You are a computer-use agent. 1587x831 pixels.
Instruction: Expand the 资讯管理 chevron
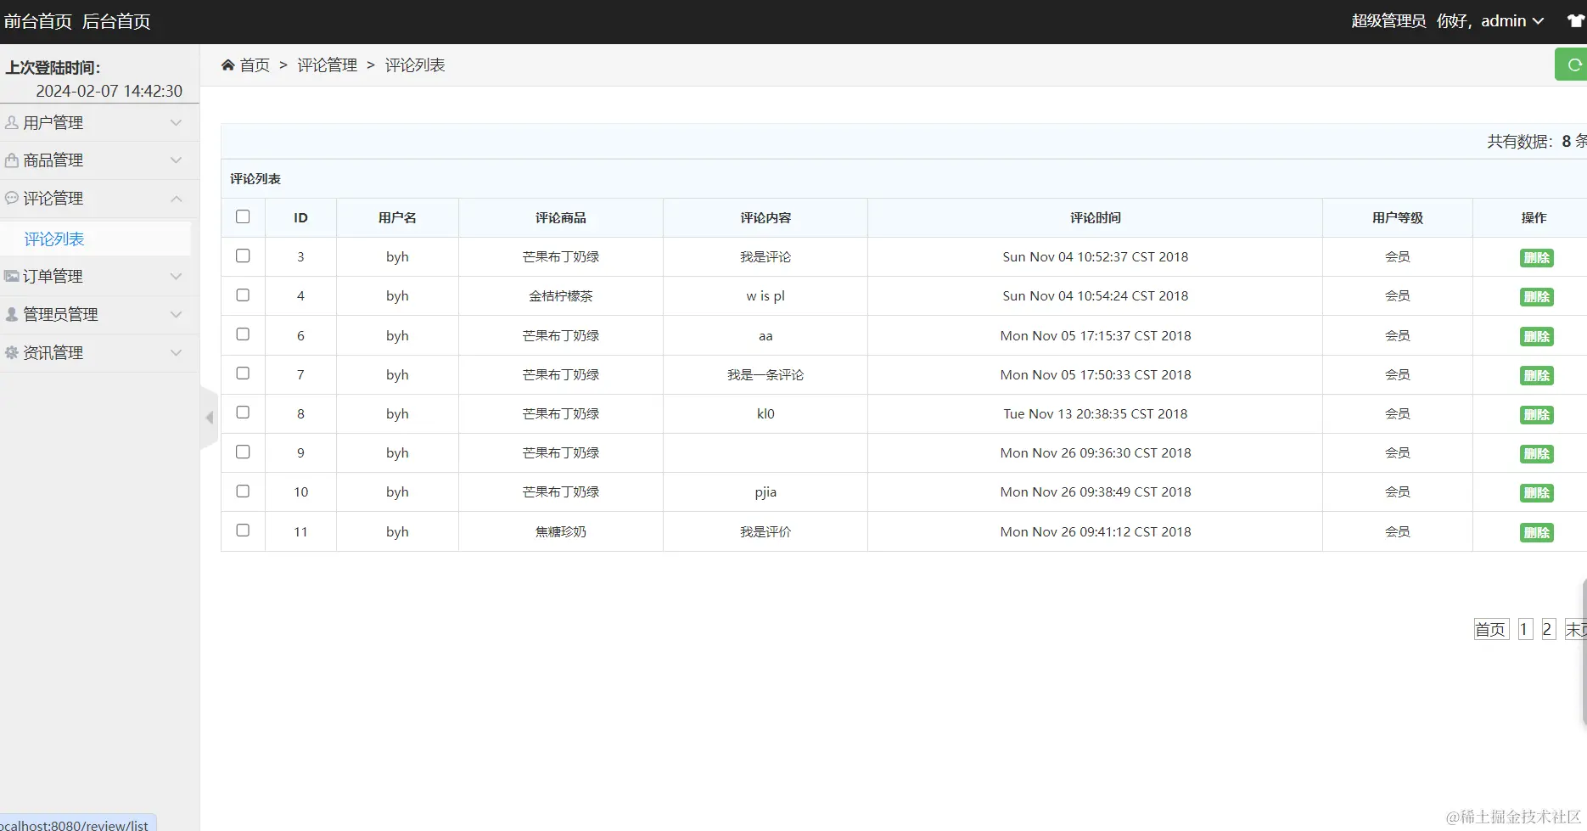click(x=176, y=352)
